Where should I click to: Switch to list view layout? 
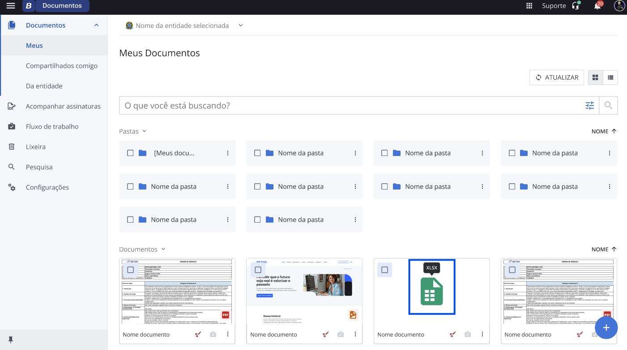pos(610,77)
